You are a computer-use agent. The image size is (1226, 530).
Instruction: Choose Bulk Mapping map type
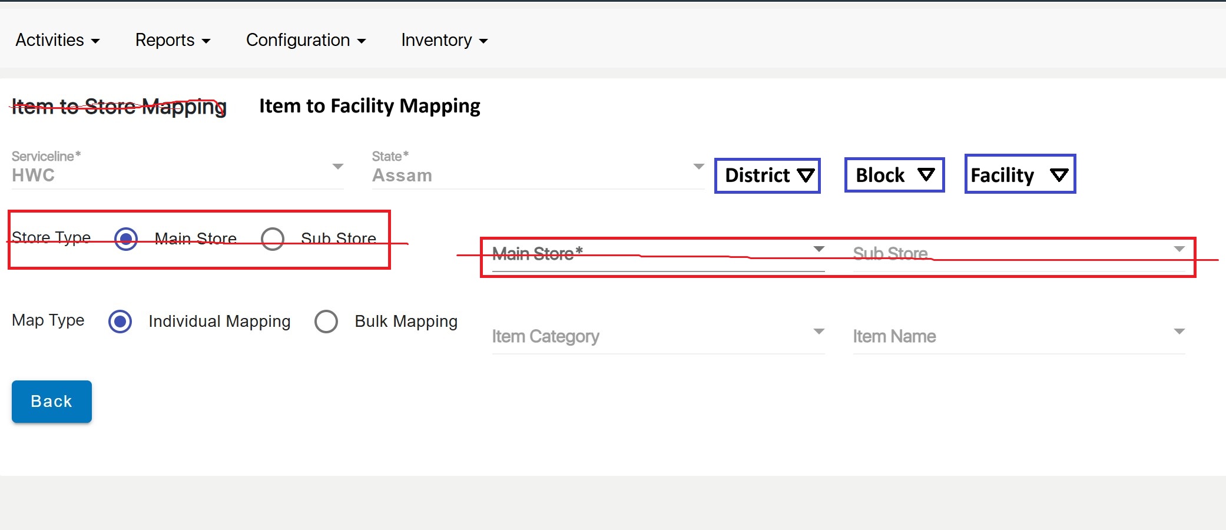pos(326,322)
